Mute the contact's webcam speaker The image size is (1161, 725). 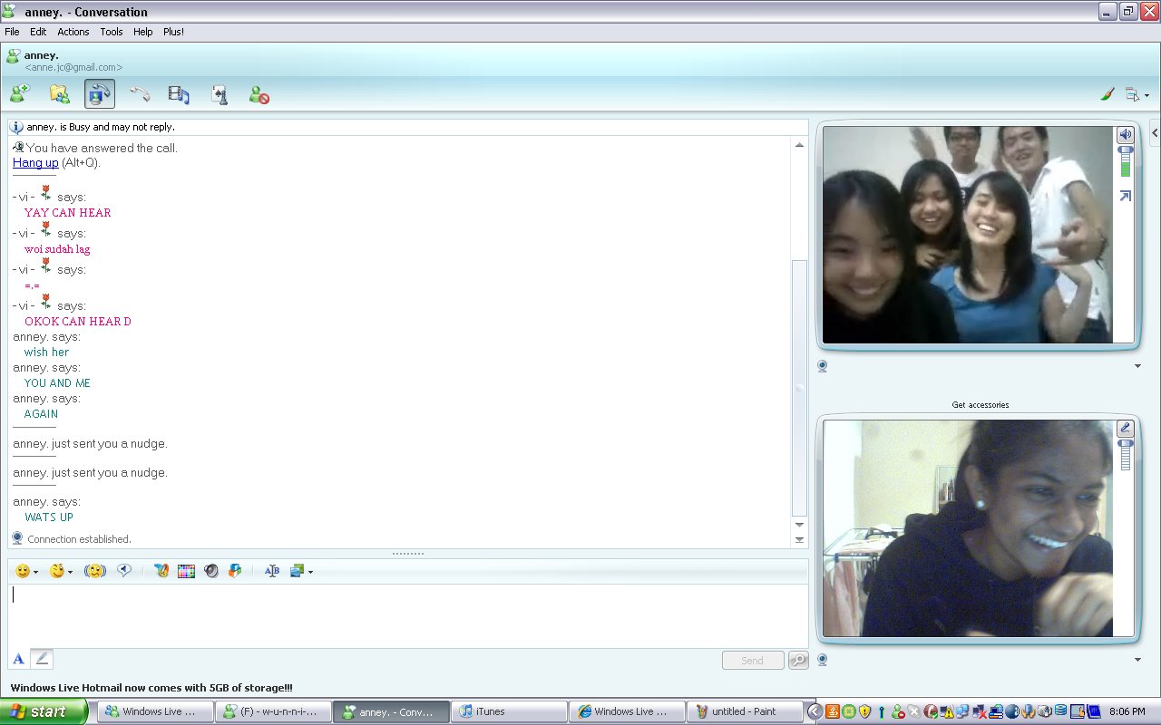[1126, 135]
